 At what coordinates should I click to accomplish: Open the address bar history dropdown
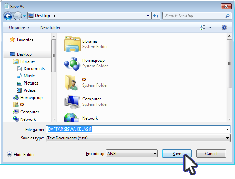[148, 16]
